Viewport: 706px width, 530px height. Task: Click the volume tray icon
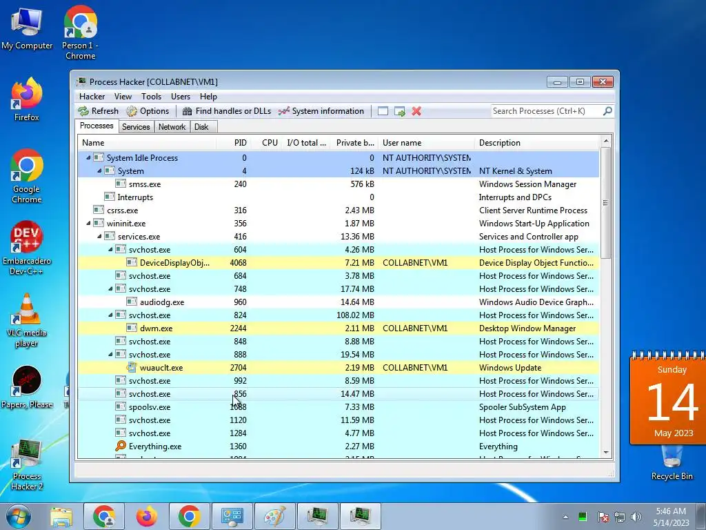coord(636,517)
